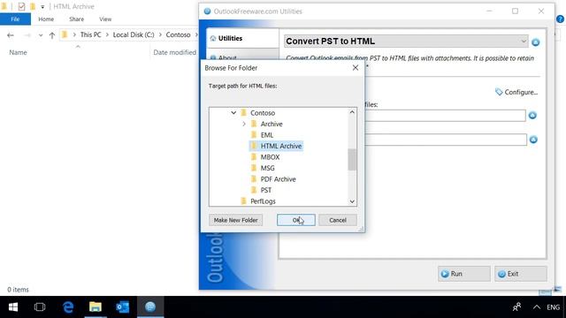The width and height of the screenshot is (566, 318).
Task: Click Contoso in address breadcrumb
Action: (x=178, y=34)
